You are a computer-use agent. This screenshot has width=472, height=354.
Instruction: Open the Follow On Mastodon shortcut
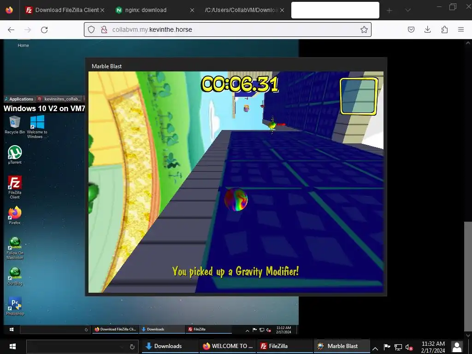point(15,248)
